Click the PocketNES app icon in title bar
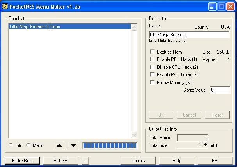 click(x=5, y=6)
